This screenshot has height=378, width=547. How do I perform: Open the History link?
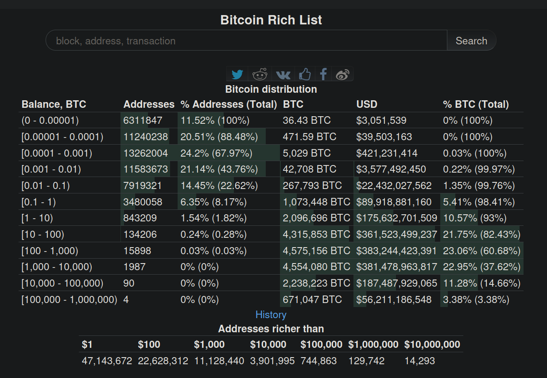coord(271,315)
